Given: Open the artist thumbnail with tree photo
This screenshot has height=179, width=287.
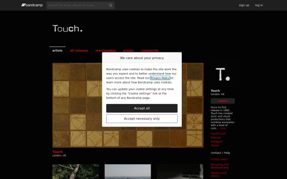Looking at the screenshot, I should pos(76,171).
